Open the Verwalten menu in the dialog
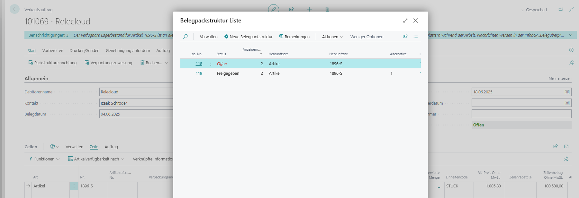 209,37
